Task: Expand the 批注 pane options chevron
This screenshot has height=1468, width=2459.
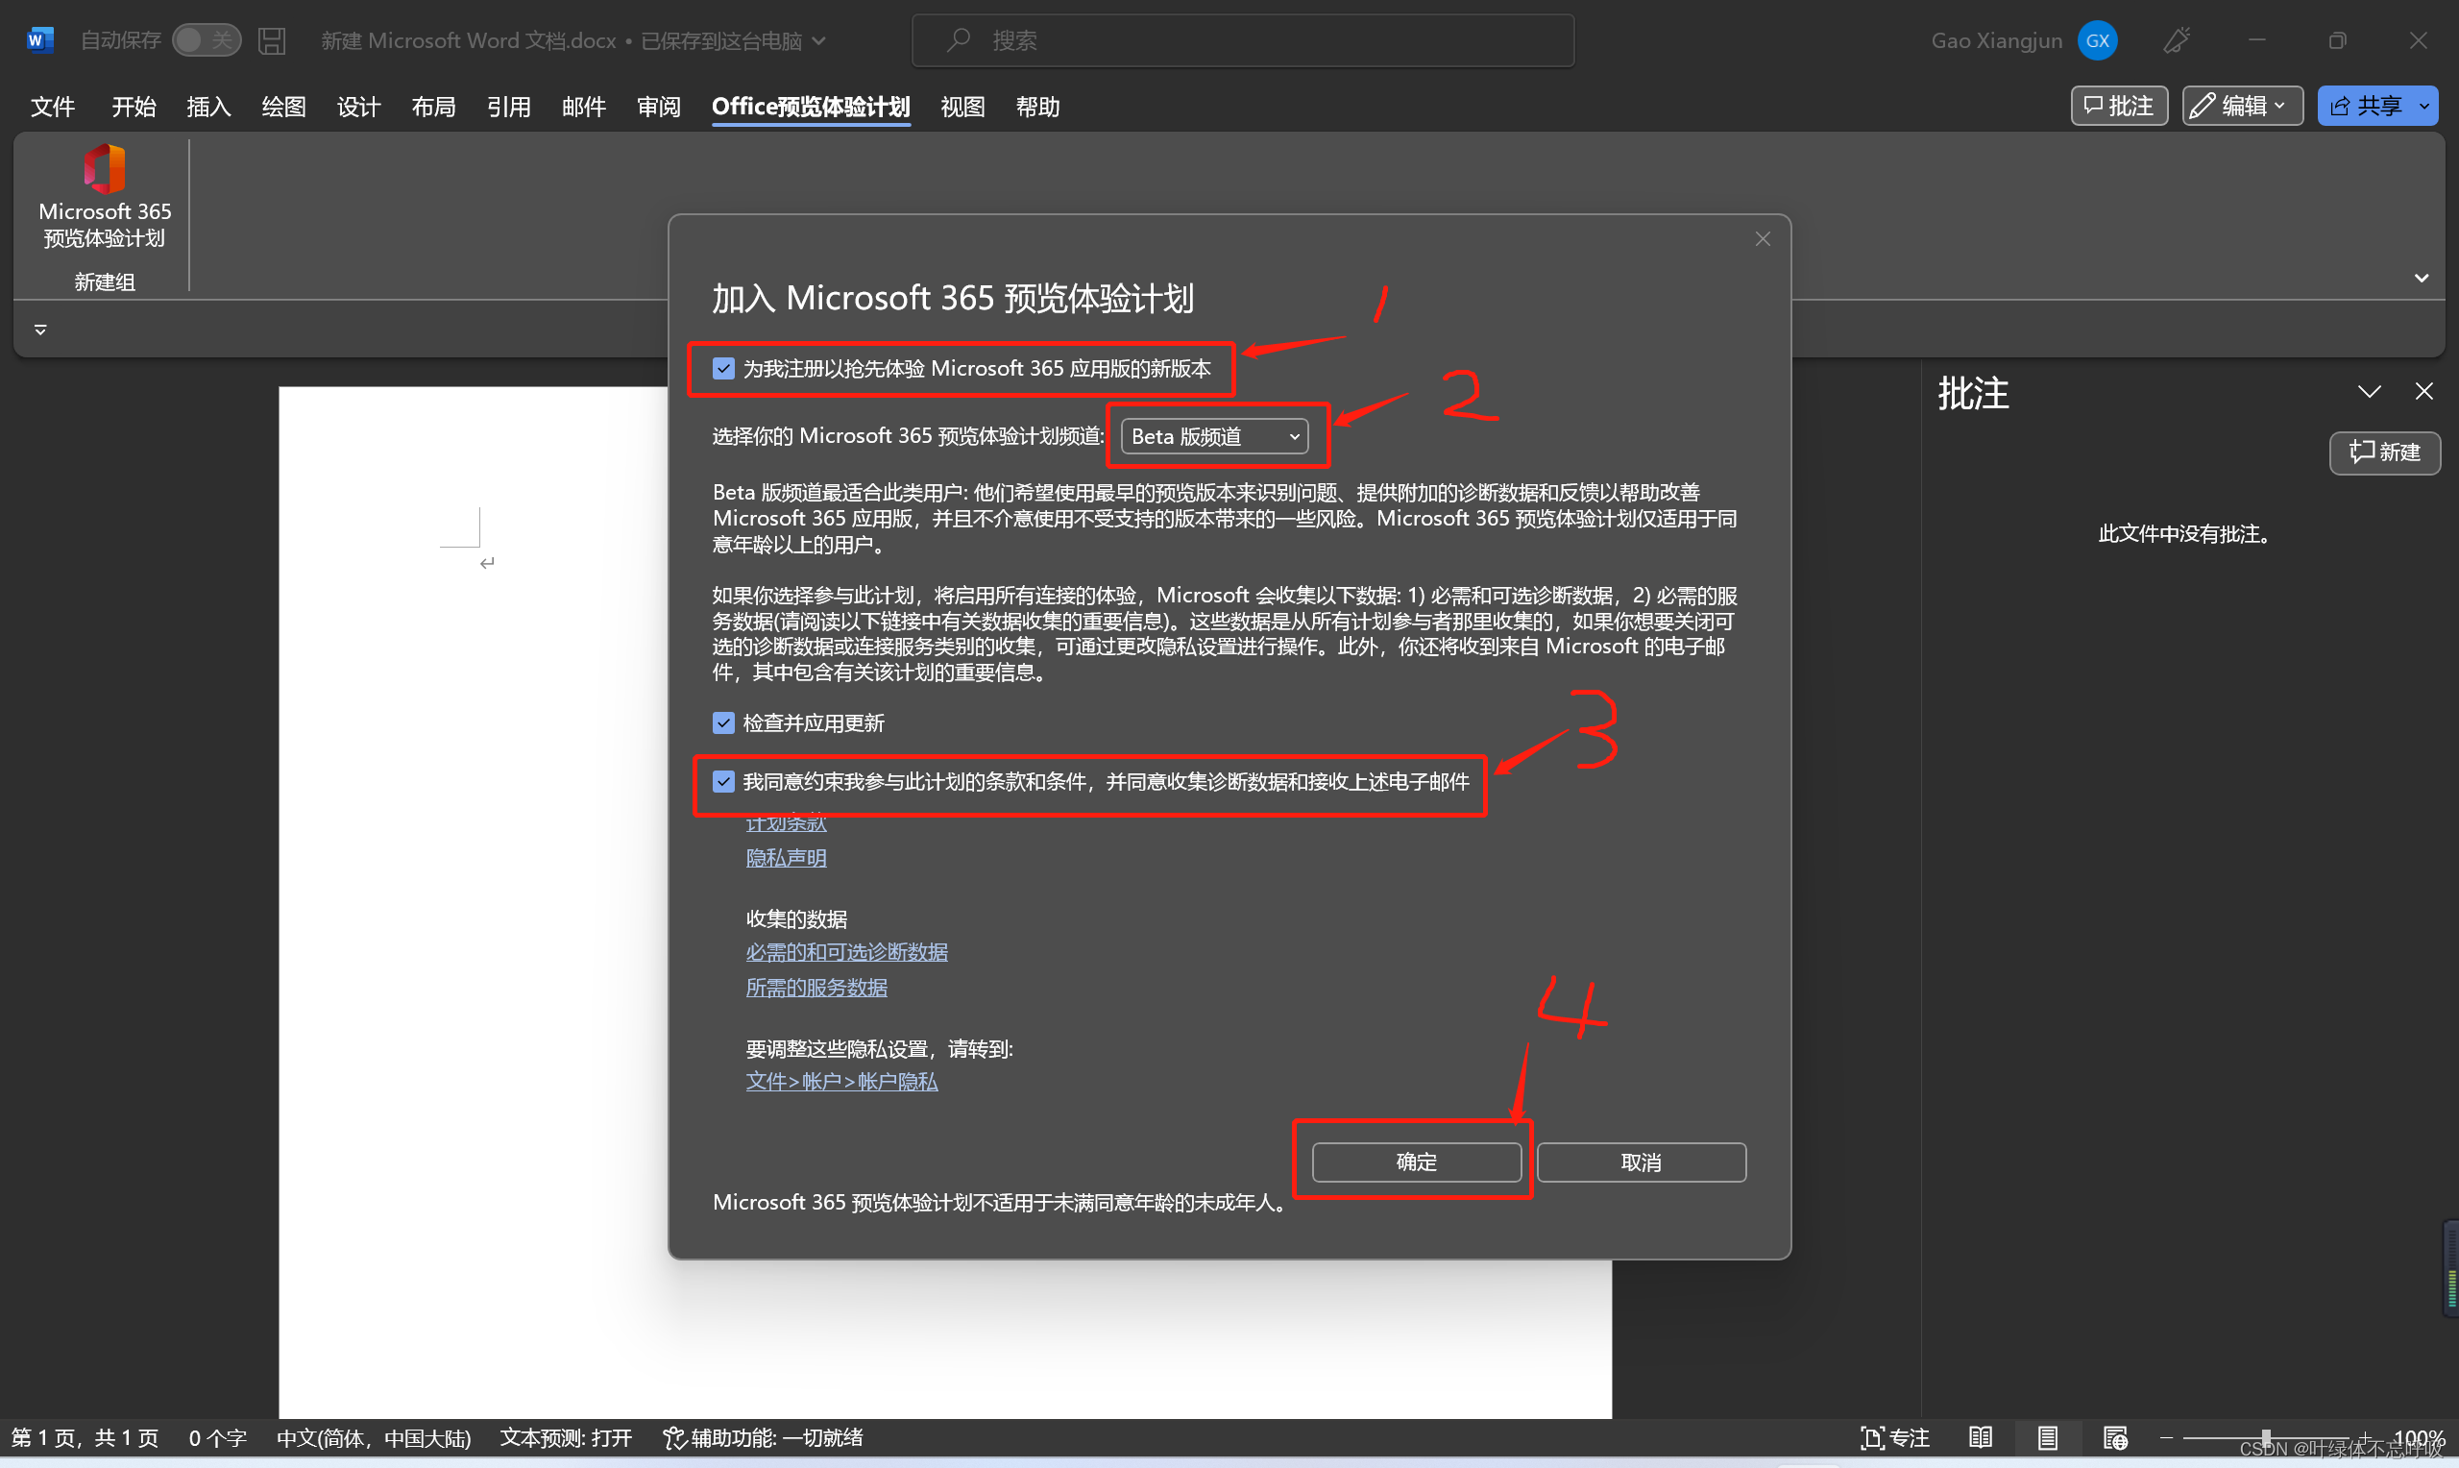Action: 2368,392
